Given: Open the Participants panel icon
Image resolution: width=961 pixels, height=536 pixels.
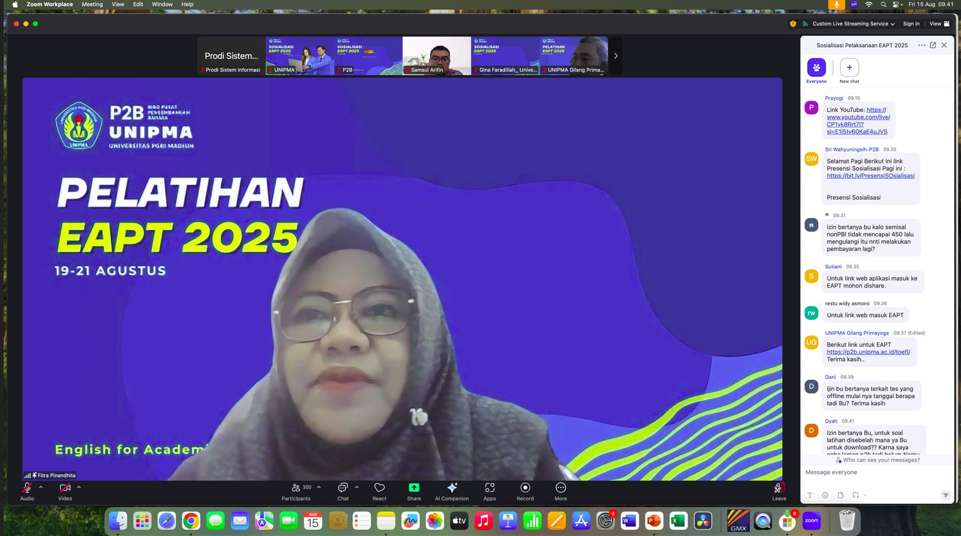Looking at the screenshot, I should tap(296, 488).
